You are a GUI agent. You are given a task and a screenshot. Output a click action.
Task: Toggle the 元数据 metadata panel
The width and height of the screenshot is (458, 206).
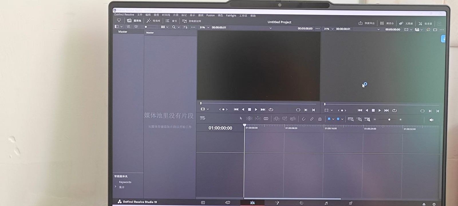[x=406, y=23]
